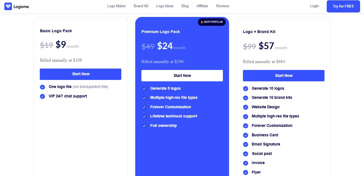This screenshot has height=176, width=364.
Task: Open the Logo Maker menu item
Action: pyautogui.click(x=116, y=6)
